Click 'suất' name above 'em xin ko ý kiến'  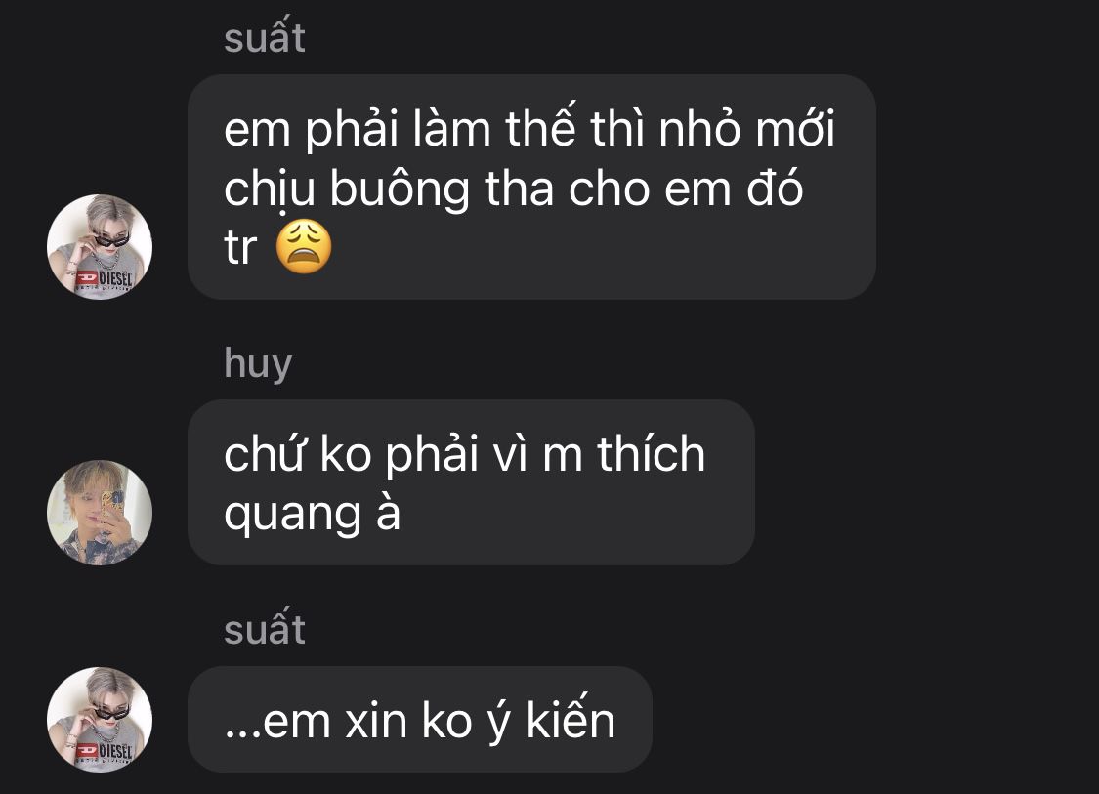(x=264, y=627)
